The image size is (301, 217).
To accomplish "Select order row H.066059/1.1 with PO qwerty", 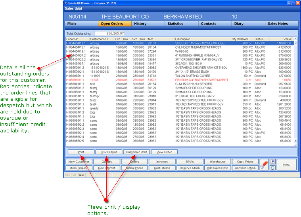I will pos(180,108).
